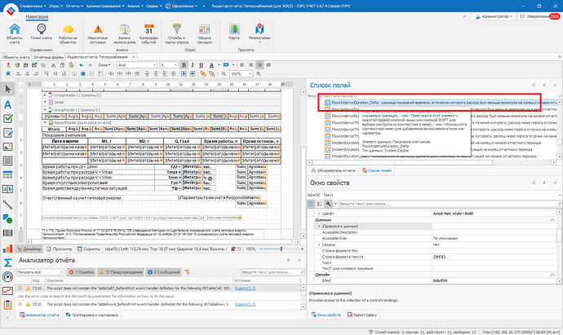Select the Rich Text control in toolbox
Image resolution: width=563 pixels, height=335 pixels.
[x=7, y=133]
